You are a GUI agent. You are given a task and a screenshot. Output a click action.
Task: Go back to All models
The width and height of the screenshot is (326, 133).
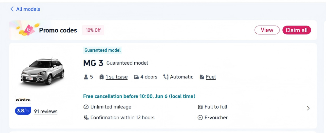[25, 9]
